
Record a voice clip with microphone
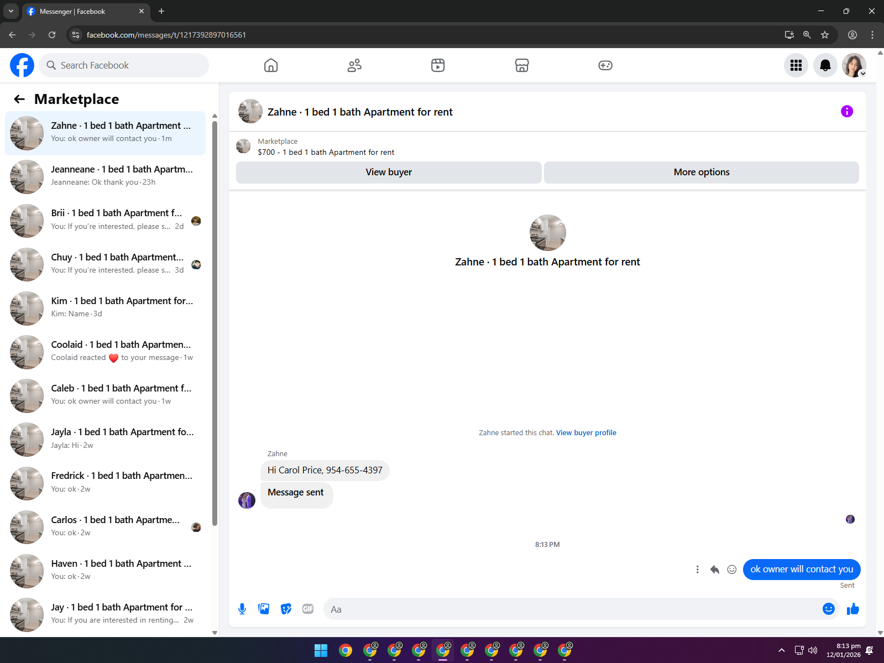pyautogui.click(x=242, y=609)
